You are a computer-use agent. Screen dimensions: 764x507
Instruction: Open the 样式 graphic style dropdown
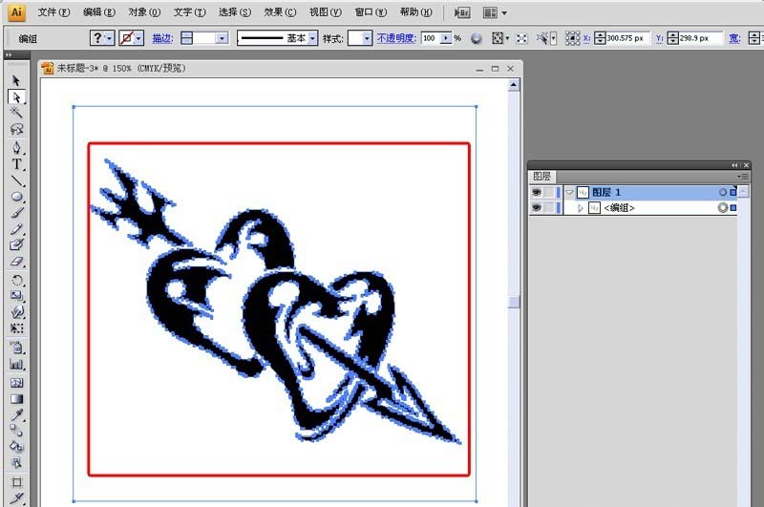[367, 38]
